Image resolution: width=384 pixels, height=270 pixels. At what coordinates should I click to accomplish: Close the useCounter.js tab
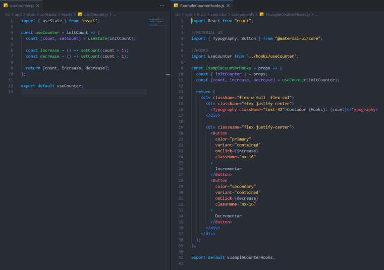[37, 5]
